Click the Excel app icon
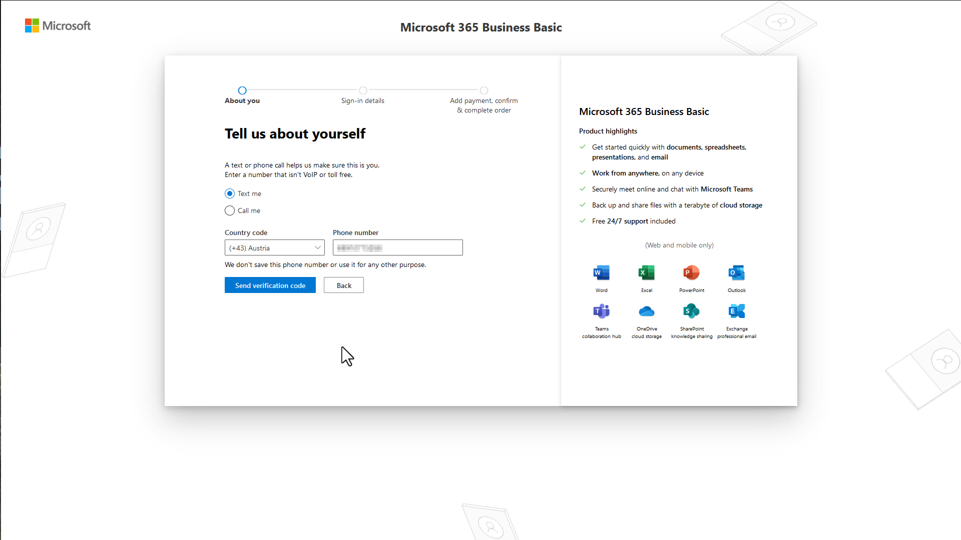Image resolution: width=961 pixels, height=540 pixels. [646, 272]
